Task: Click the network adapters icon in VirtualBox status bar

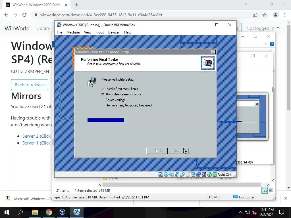Action: click(177, 175)
